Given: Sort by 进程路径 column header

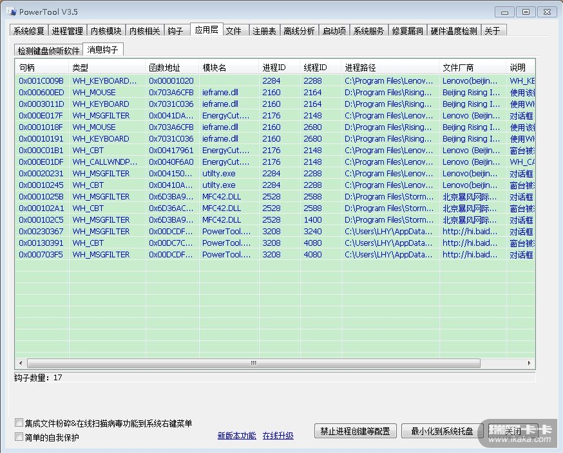Looking at the screenshot, I should (390, 68).
